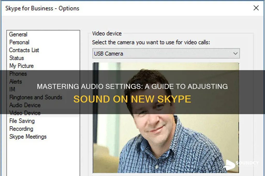Open Phones settings
Image resolution: width=265 pixels, height=176 pixels.
pyautogui.click(x=18, y=74)
